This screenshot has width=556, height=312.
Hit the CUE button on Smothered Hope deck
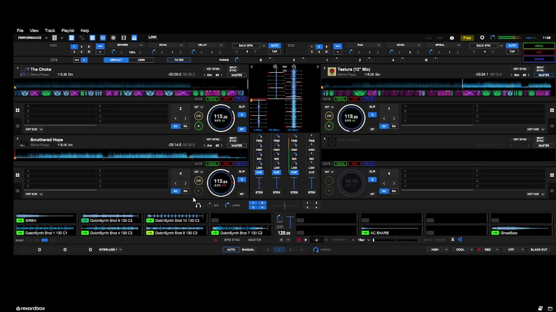199,181
